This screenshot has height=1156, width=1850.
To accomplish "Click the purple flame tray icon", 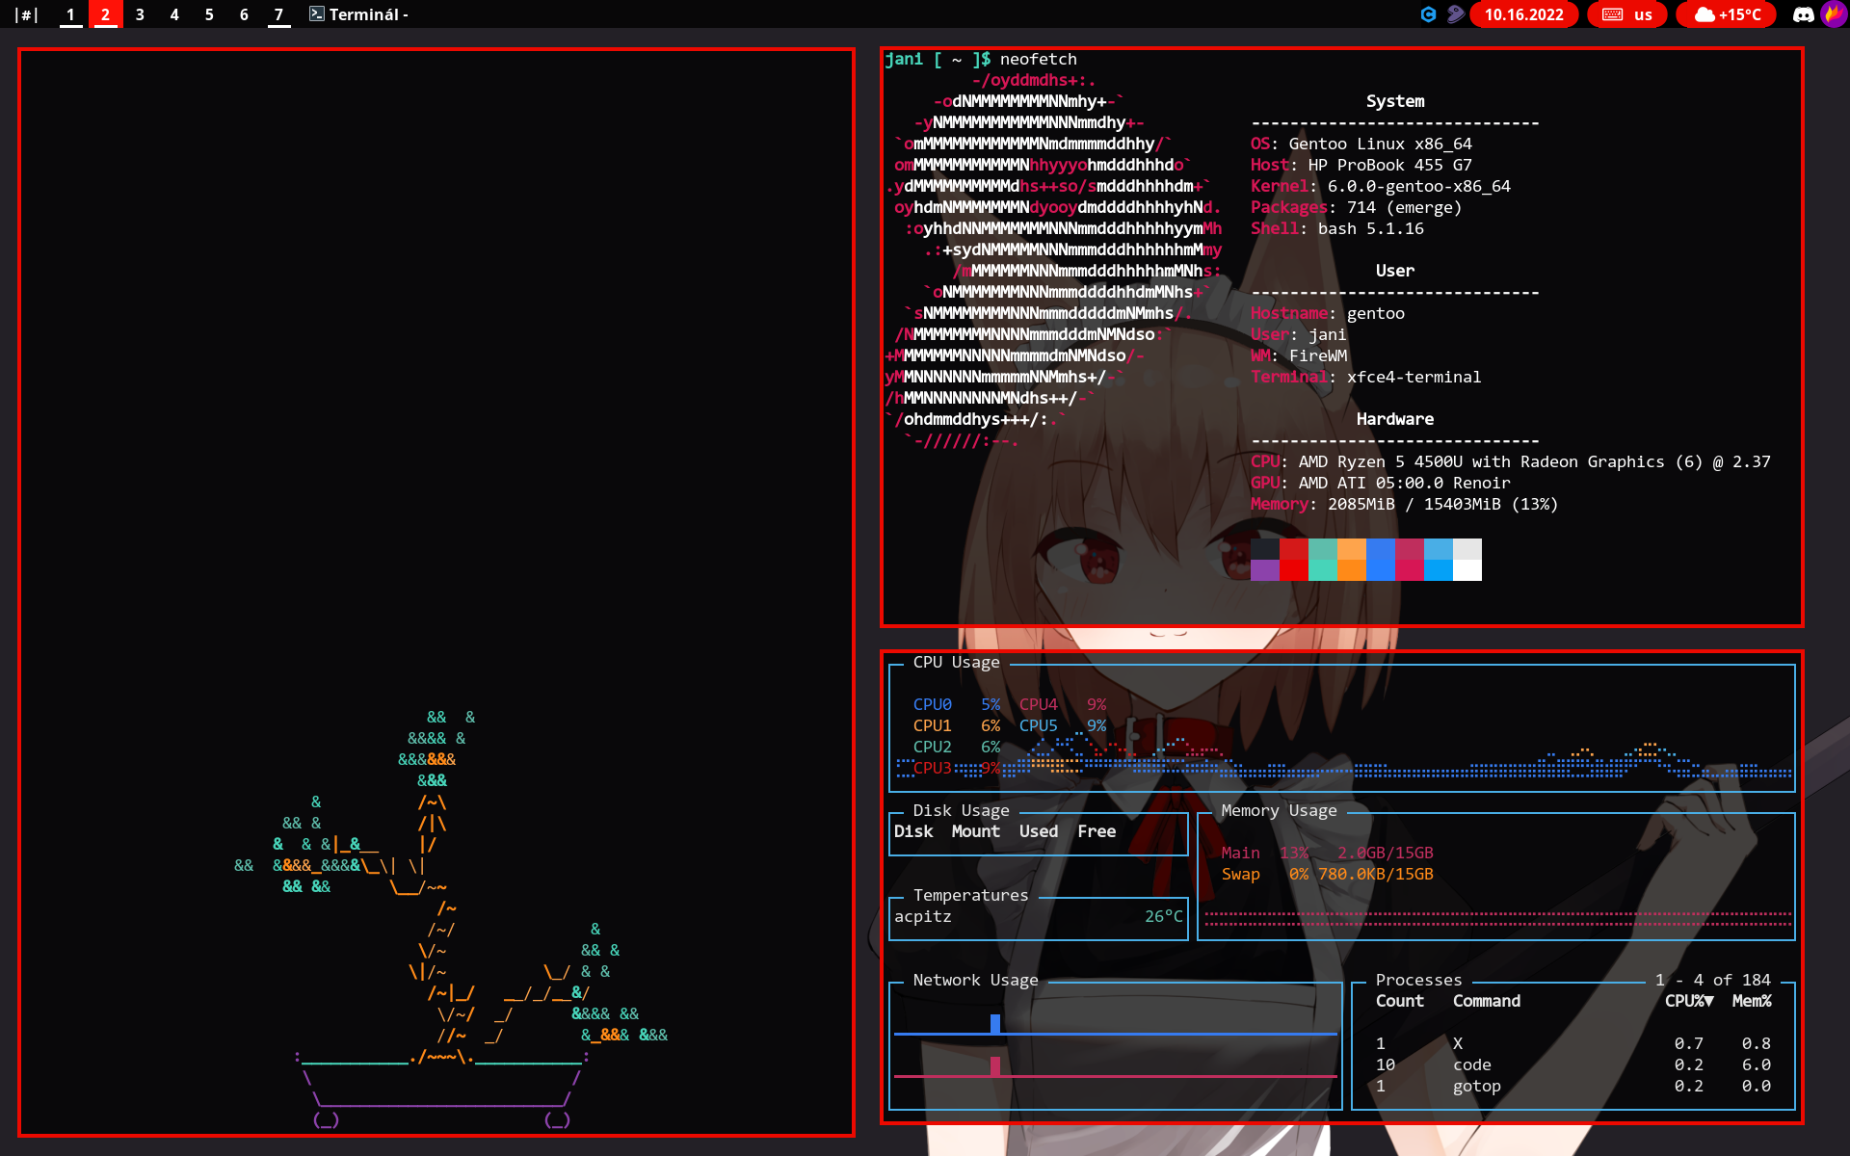I will coord(1834,14).
